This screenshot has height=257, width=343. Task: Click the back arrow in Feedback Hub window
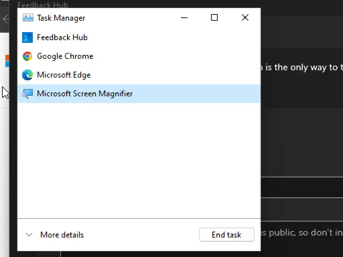5,19
